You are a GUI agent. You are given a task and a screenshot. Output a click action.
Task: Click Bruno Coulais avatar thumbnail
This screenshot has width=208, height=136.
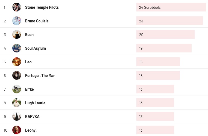(17, 21)
